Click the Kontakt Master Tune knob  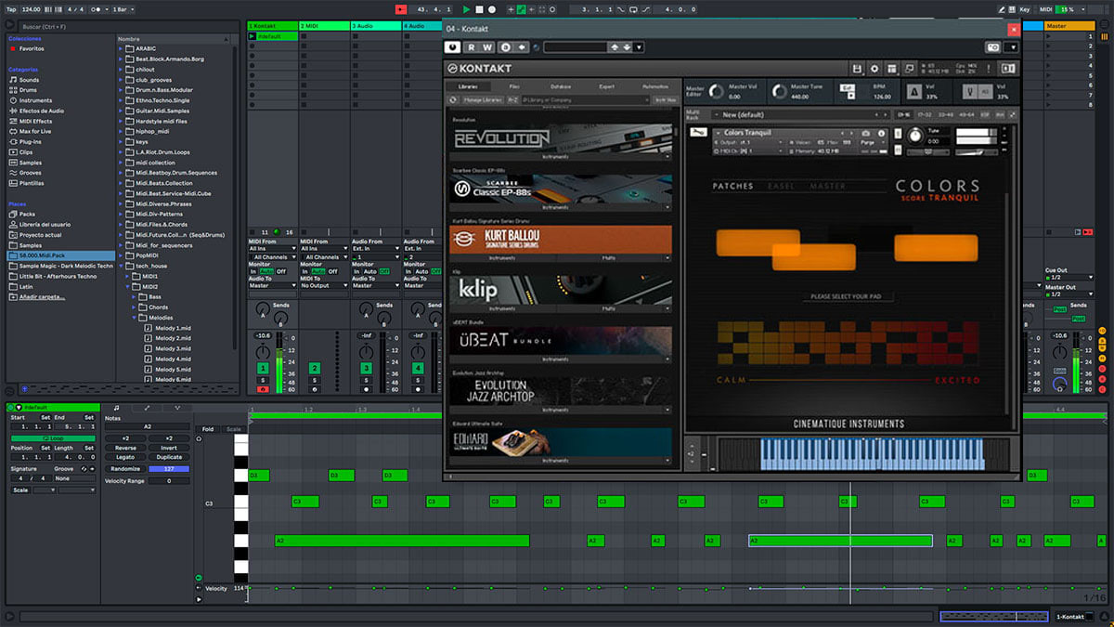(779, 92)
